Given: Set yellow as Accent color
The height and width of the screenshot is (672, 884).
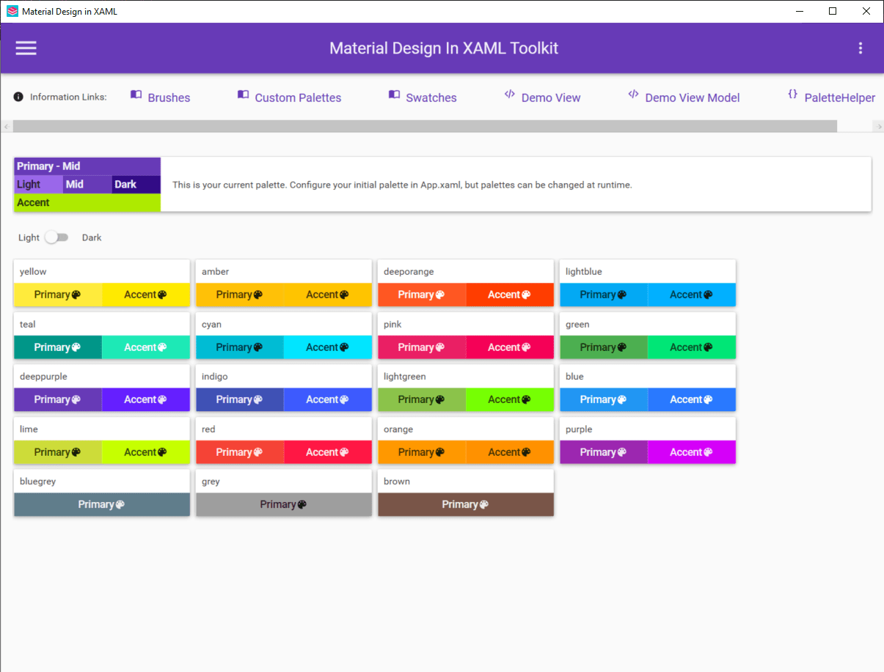Looking at the screenshot, I should tap(146, 295).
